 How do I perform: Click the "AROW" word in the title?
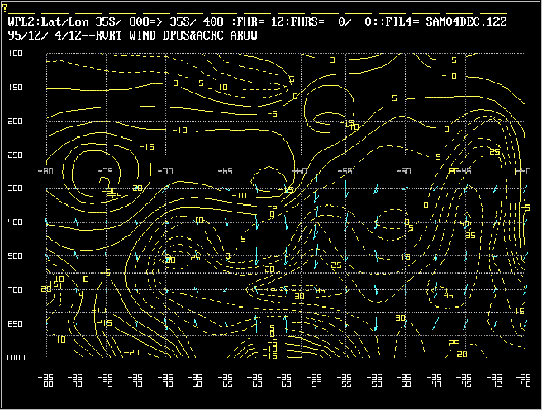pos(244,36)
